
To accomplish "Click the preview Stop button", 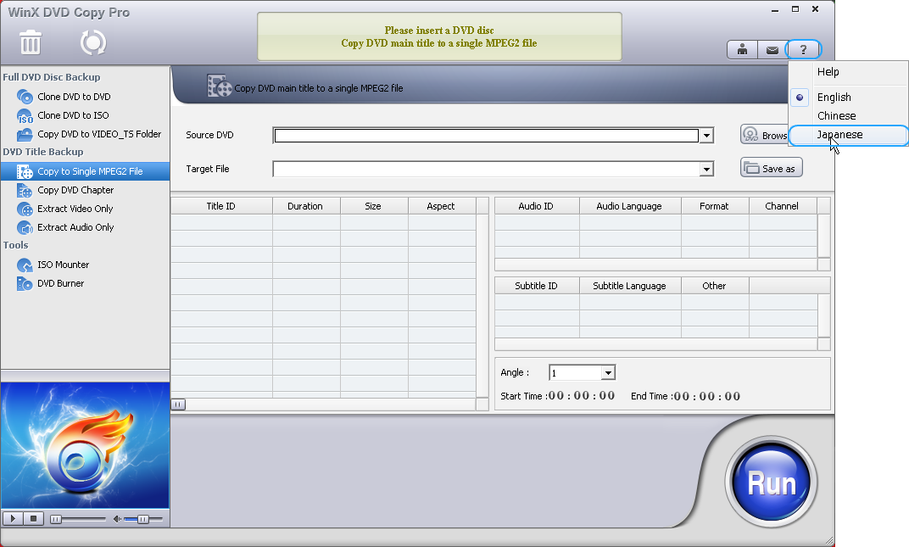I will [x=33, y=518].
